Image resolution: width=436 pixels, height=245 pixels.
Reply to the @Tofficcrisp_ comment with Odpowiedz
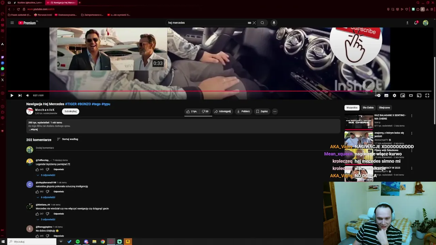[59, 169]
